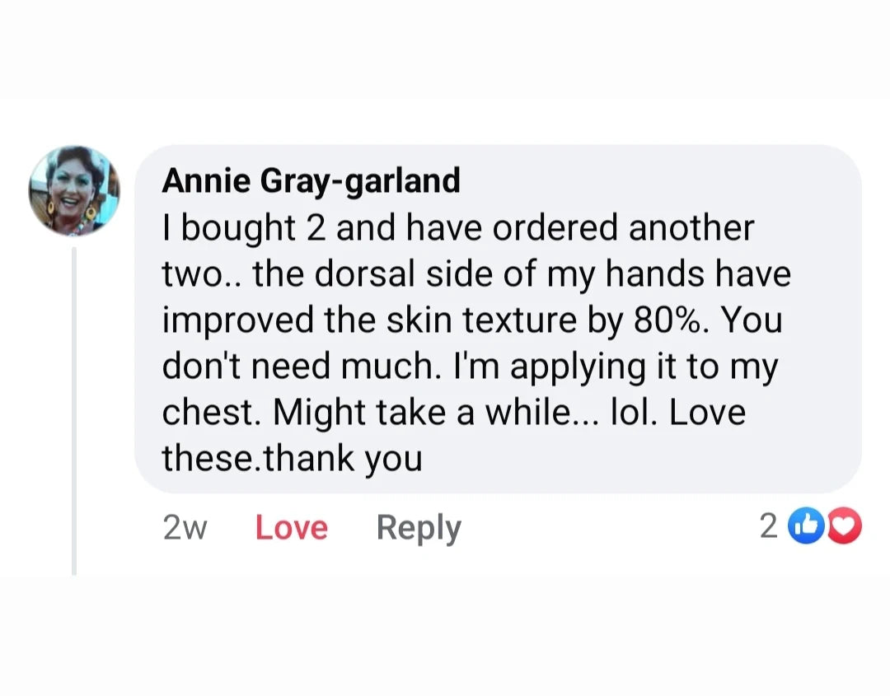Screen dimensions: 890x696
Task: Click the red heart reaction icon
Action: click(844, 526)
